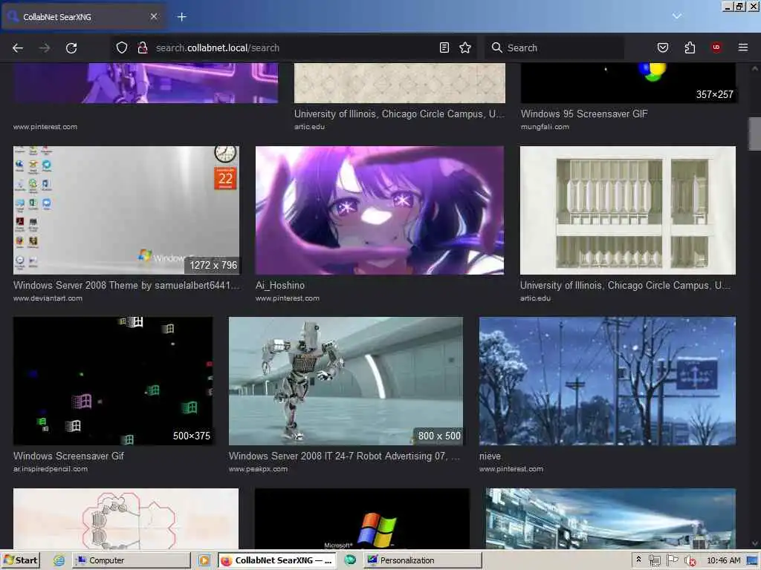Click the www.deviantart.com source text

(x=48, y=298)
